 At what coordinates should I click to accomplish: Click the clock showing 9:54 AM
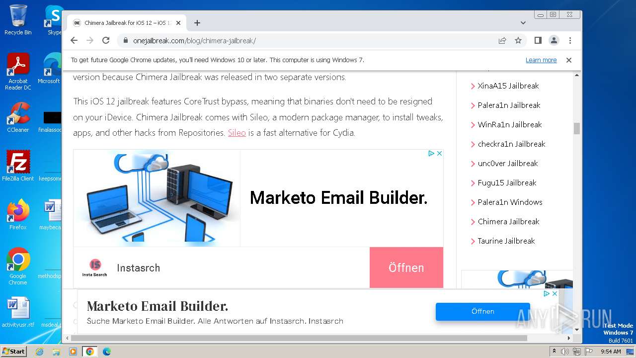point(611,352)
